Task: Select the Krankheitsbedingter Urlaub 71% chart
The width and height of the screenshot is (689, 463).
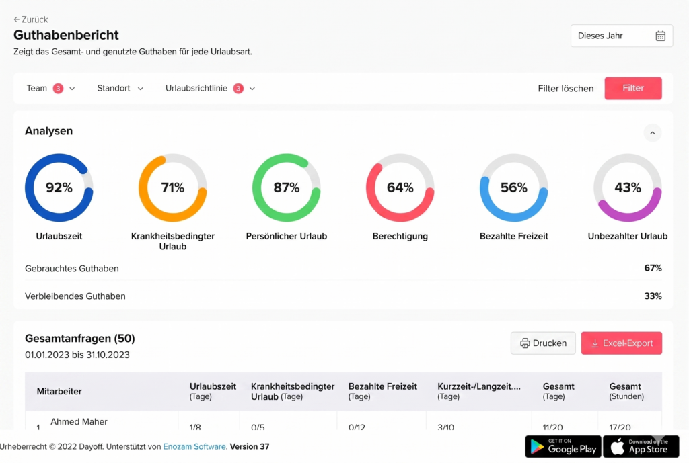Action: coord(172,187)
